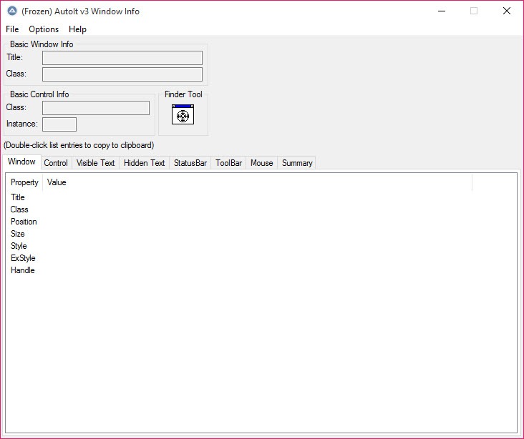This screenshot has height=439, width=524.
Task: Click the Basic Window Info Title field
Action: [x=122, y=58]
